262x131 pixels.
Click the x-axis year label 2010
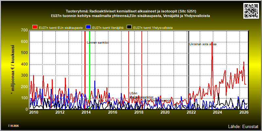pos(34,112)
